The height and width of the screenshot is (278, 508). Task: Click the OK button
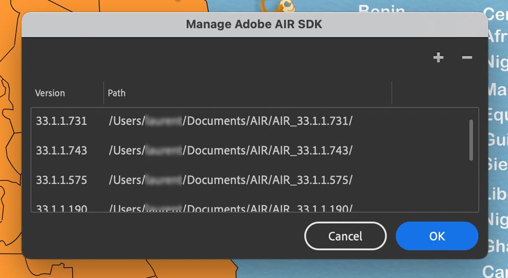[x=437, y=236]
